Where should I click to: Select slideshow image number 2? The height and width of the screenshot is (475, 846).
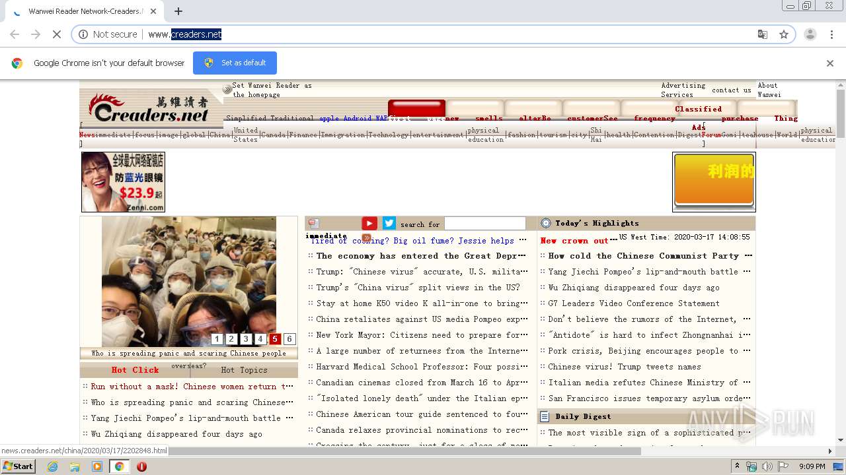[232, 339]
